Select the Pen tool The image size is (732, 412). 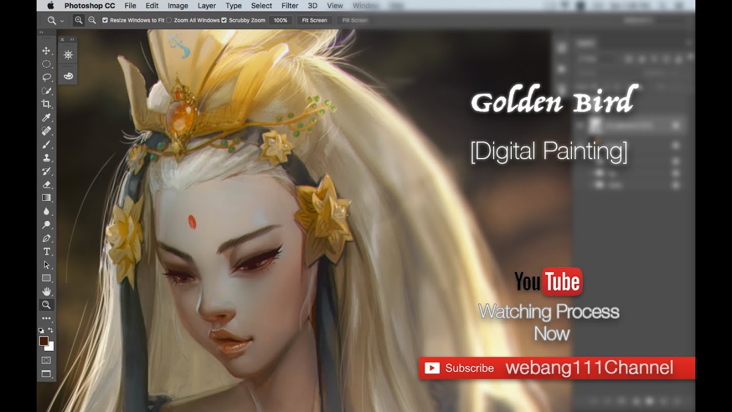pos(46,238)
